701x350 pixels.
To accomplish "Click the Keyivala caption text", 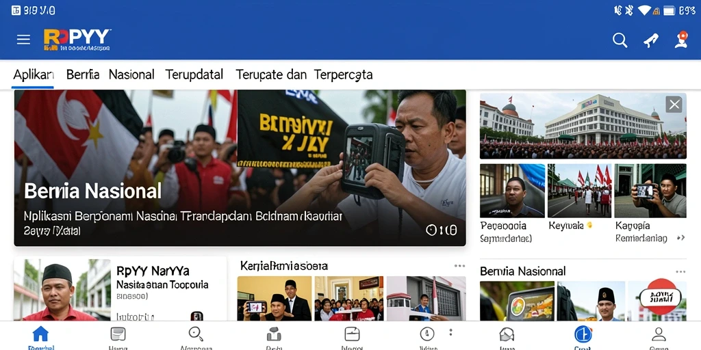I will click(566, 226).
